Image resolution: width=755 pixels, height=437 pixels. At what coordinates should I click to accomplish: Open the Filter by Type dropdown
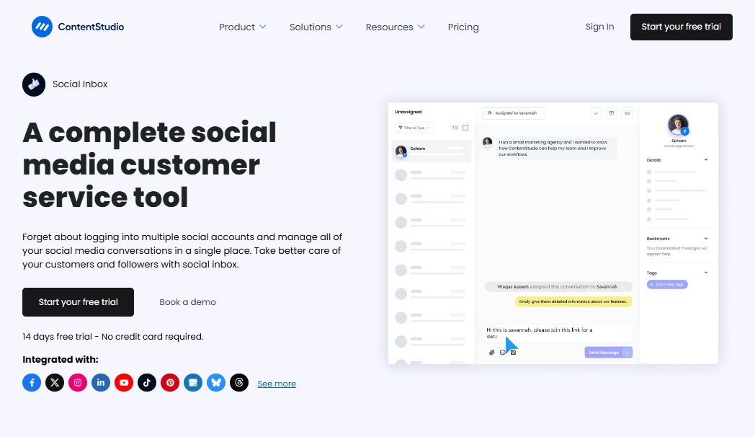click(414, 127)
